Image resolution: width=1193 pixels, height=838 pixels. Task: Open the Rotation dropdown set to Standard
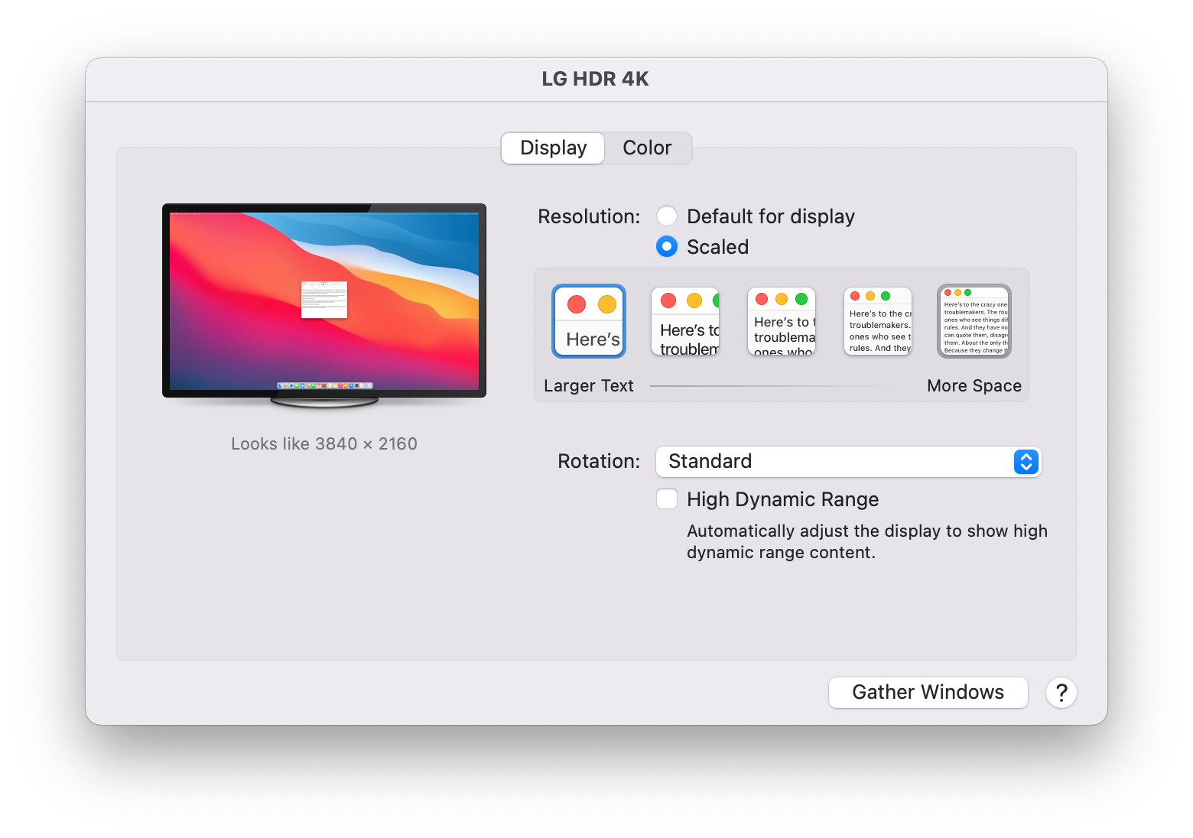coord(848,462)
